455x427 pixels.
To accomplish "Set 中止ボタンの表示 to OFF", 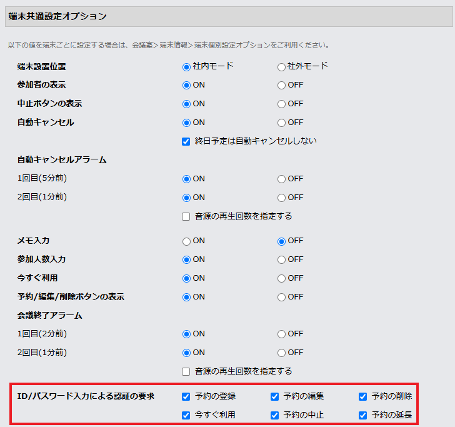I will tap(281, 104).
